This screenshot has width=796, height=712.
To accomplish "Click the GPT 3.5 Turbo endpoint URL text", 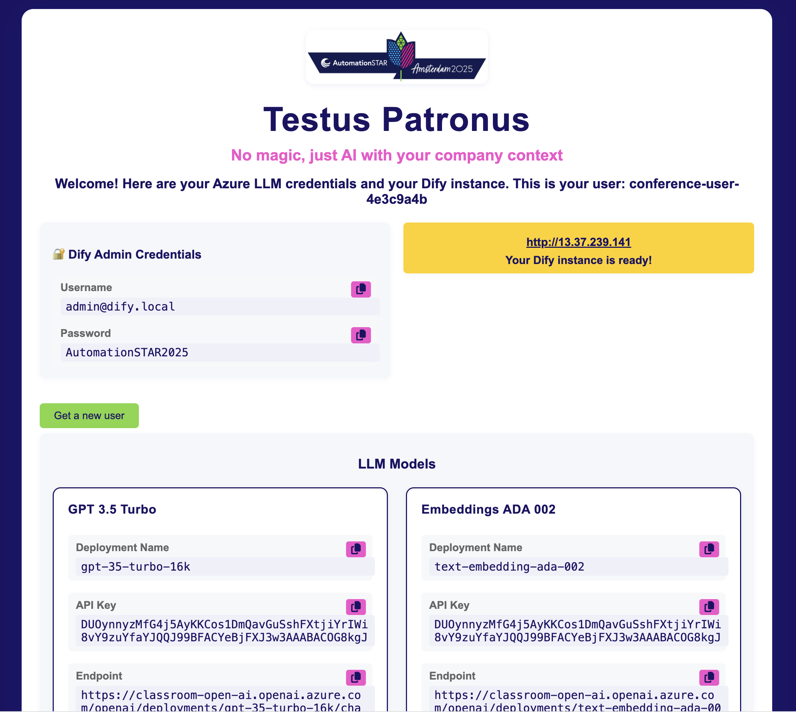I will coord(221,699).
